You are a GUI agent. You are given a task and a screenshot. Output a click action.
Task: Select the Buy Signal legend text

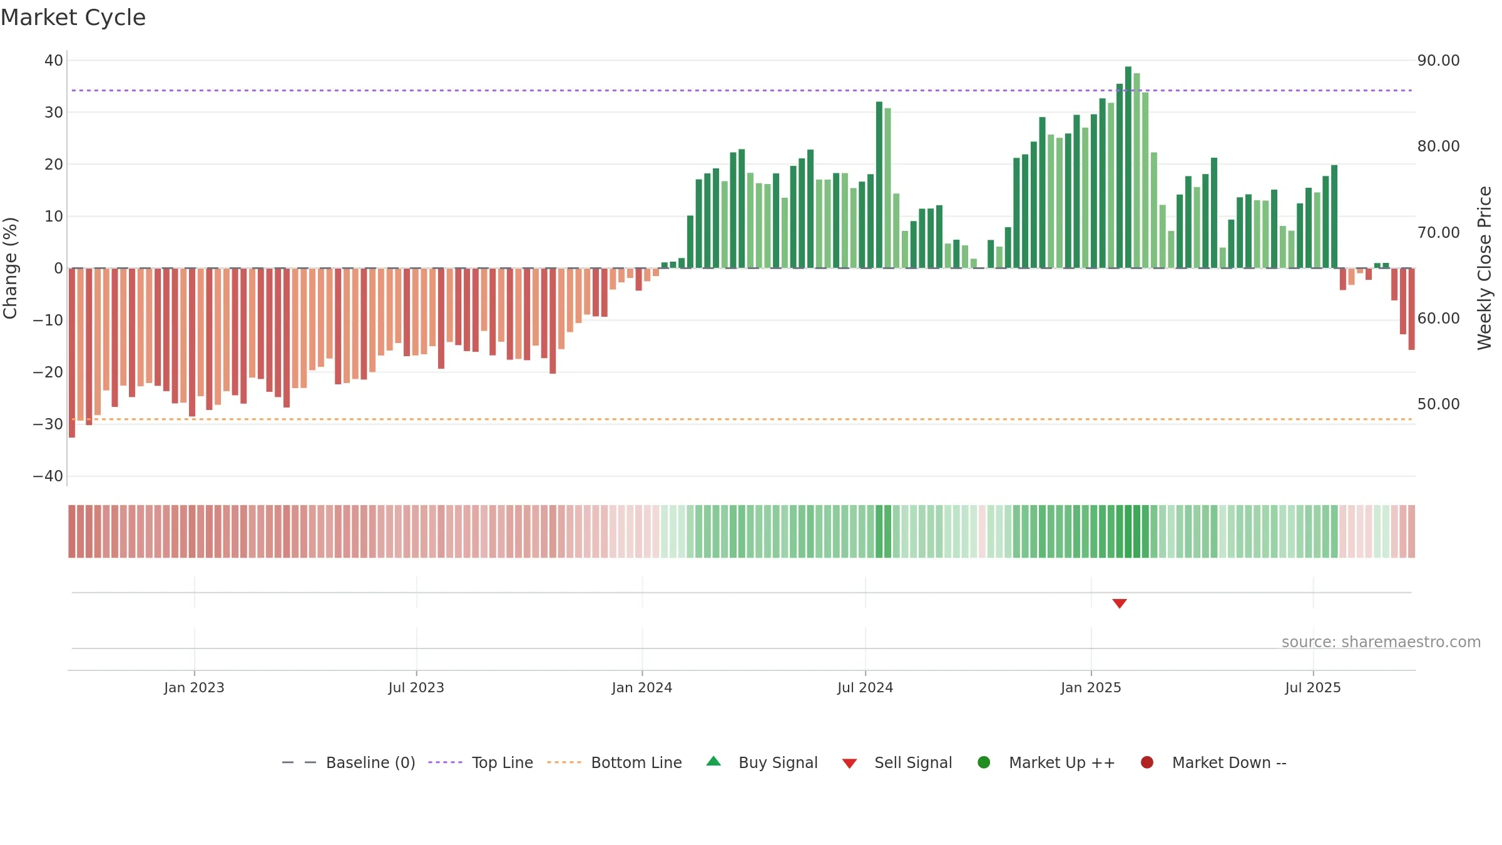point(778,762)
